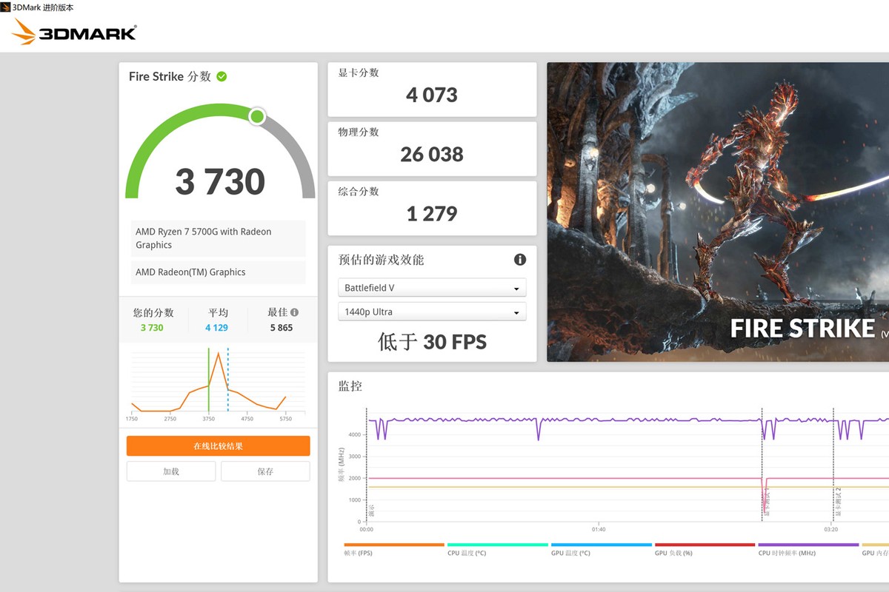This screenshot has height=592, width=889.
Task: Toggle the 帧率 (FPS) series in the legend
Action: 357,553
